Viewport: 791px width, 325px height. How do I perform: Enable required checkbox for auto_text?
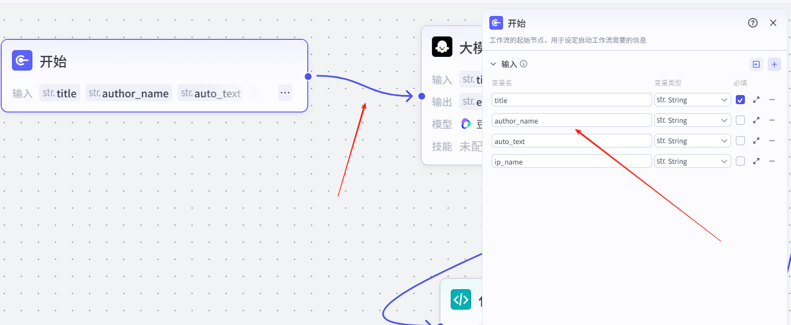(x=740, y=141)
